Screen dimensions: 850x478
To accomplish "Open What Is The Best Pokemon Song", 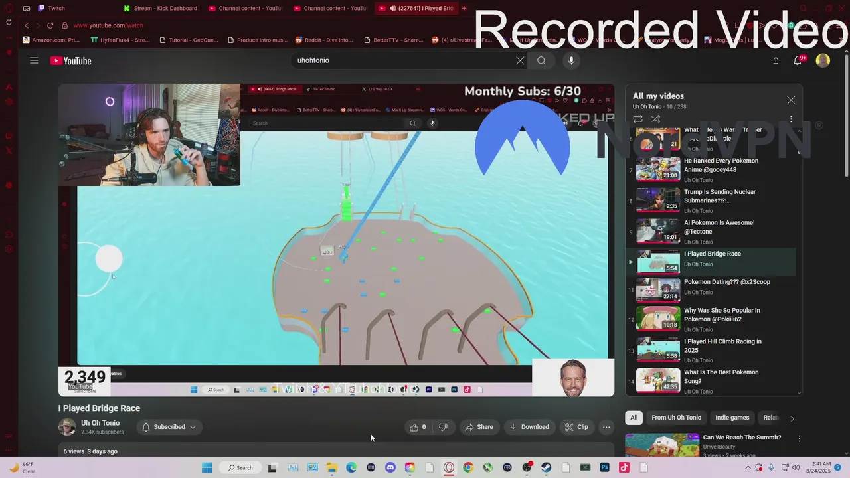I will 711,381.
